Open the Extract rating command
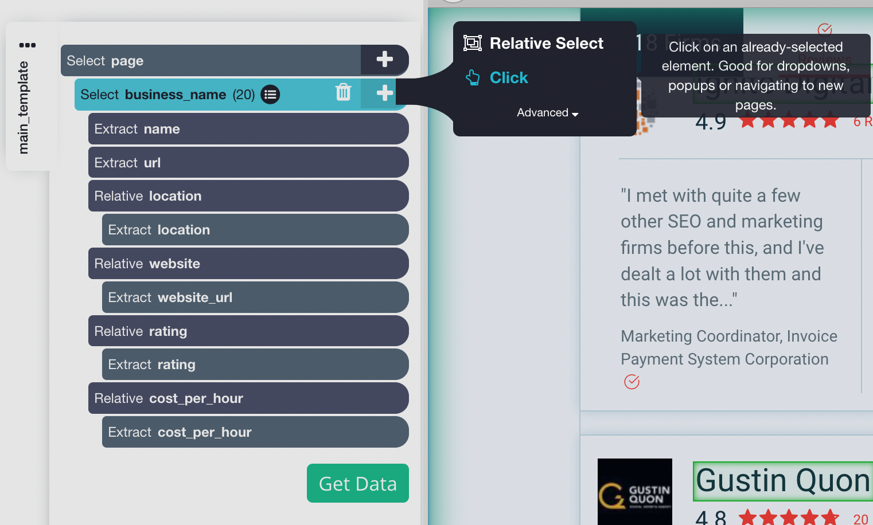Screen dimensions: 873x525 tap(255, 364)
